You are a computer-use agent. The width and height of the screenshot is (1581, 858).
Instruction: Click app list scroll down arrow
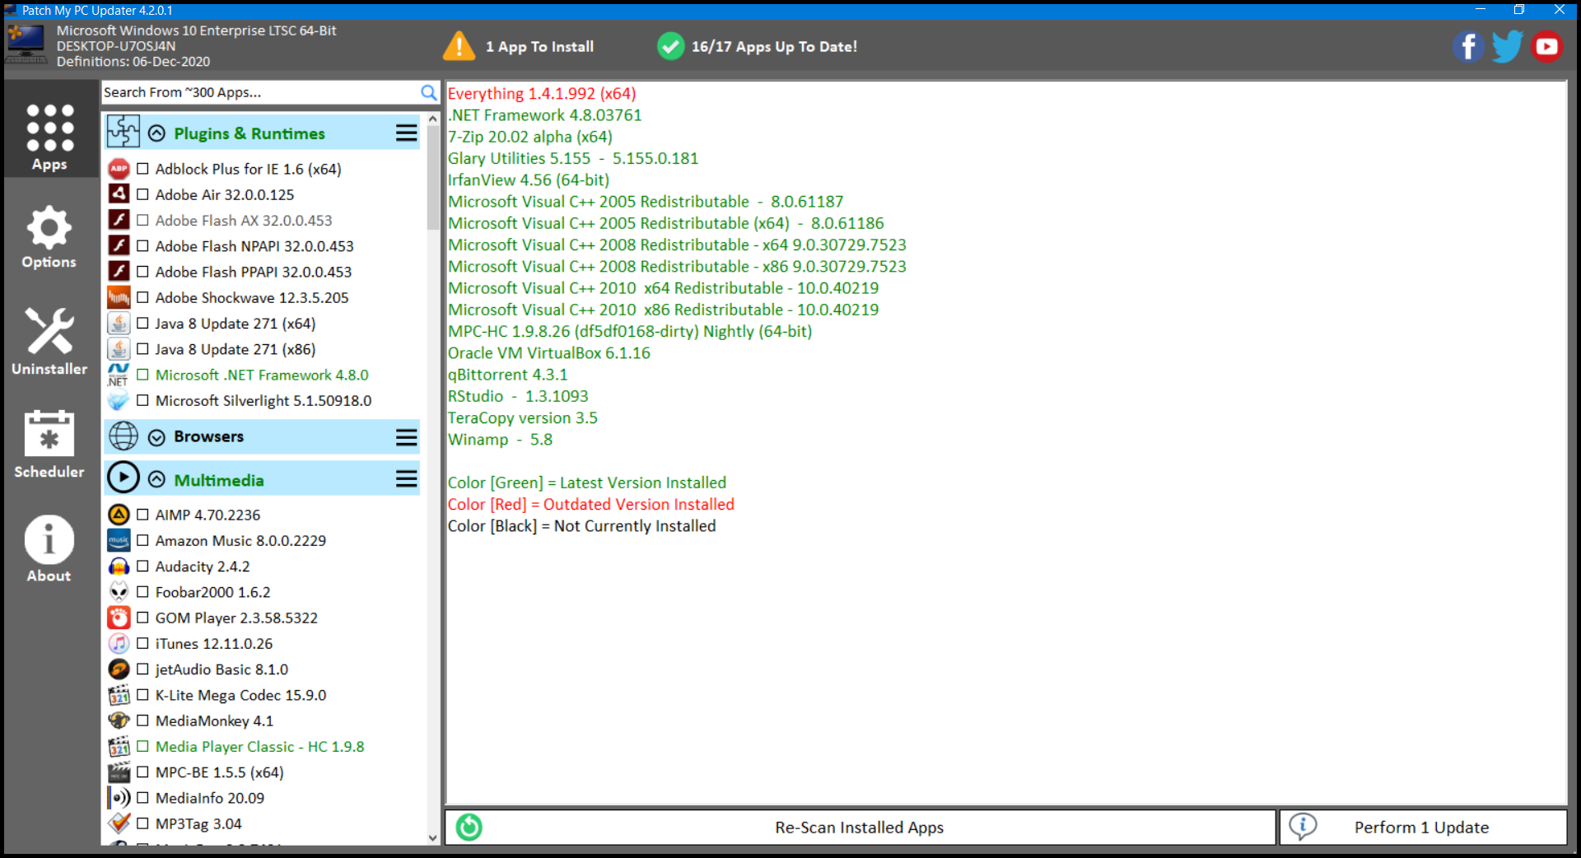[x=433, y=838]
